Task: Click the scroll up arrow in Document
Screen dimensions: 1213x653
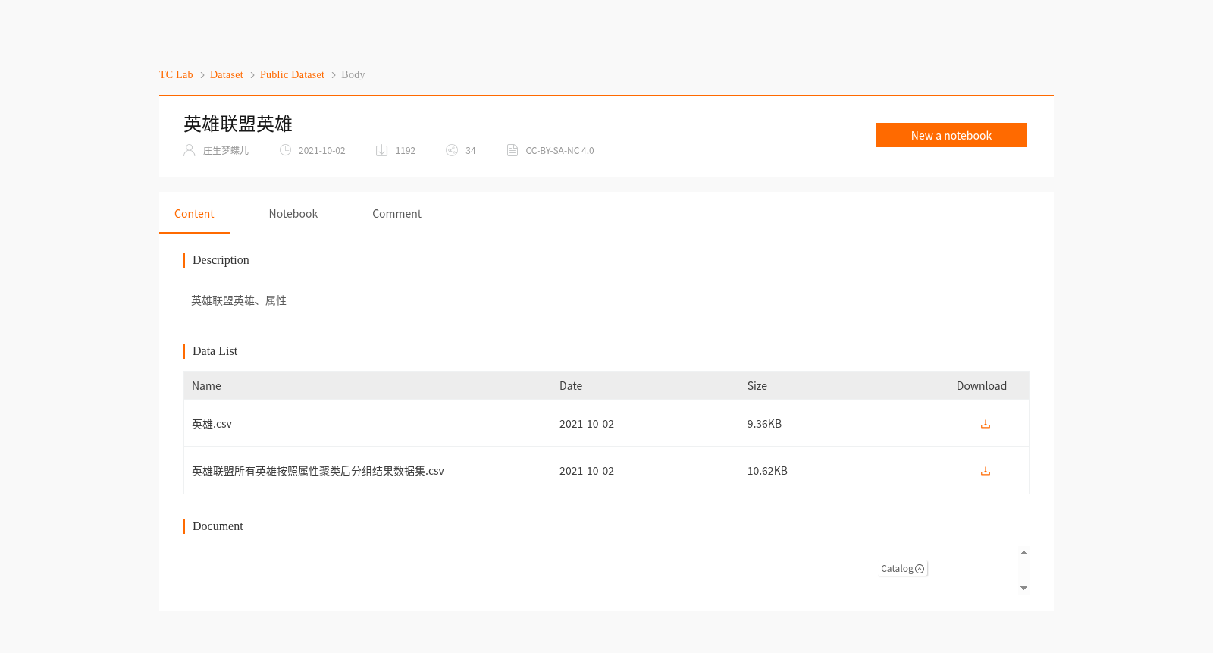Action: (1023, 553)
